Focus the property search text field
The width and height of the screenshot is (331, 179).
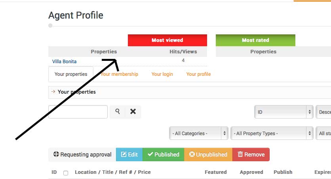click(78, 112)
